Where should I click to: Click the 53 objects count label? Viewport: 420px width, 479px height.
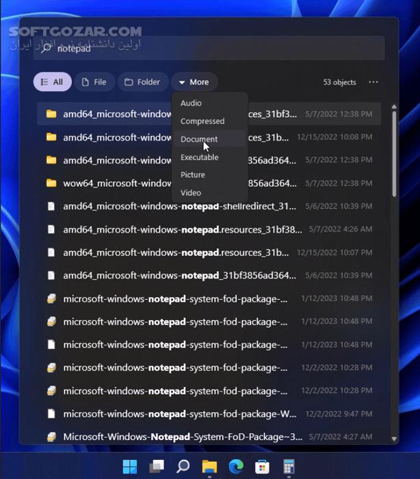(x=339, y=82)
